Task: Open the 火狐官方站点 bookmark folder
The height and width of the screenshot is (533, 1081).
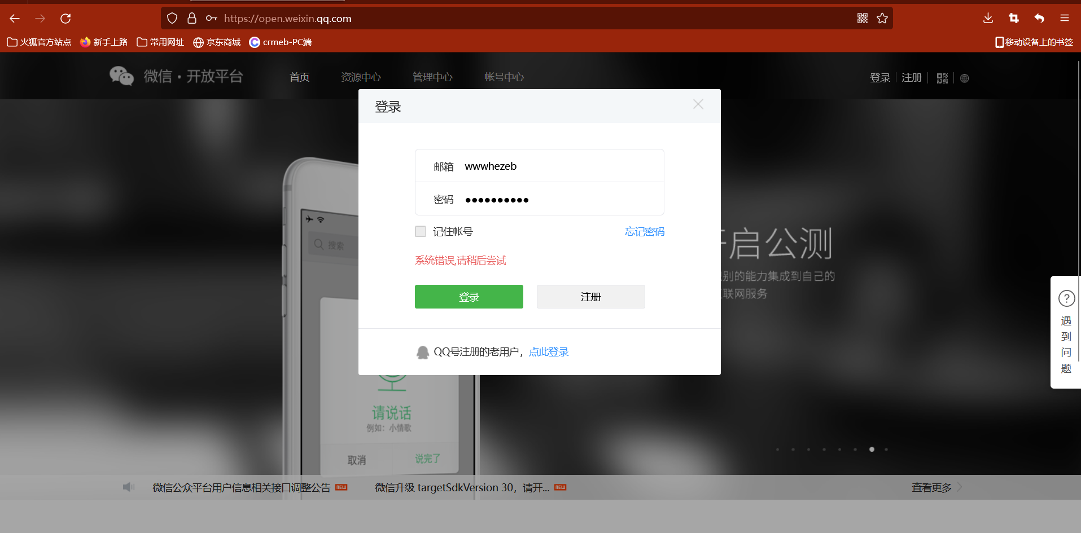Action: tap(39, 42)
